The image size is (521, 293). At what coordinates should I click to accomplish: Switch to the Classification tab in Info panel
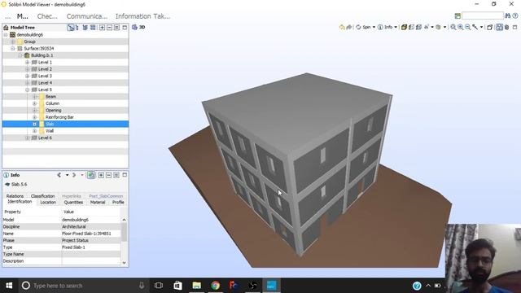[43, 196]
